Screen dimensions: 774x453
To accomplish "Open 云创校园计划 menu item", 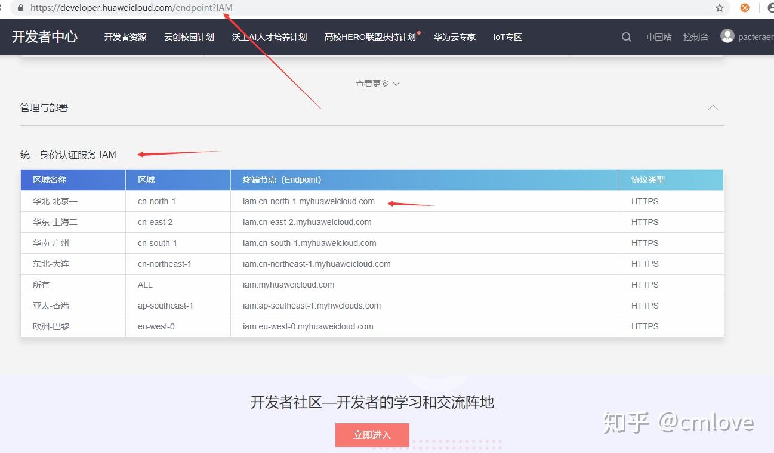I will click(x=189, y=37).
